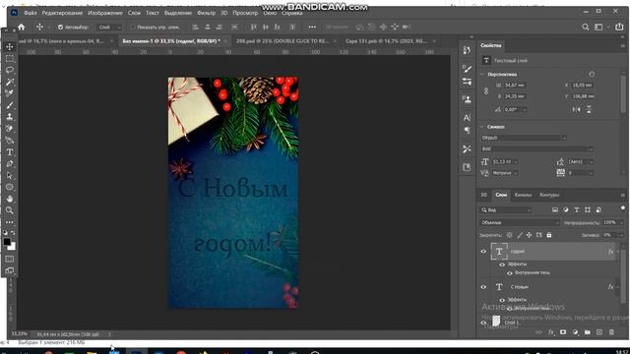Open the Вид layer filter dropdown
630x354 pixels.
pyautogui.click(x=506, y=209)
